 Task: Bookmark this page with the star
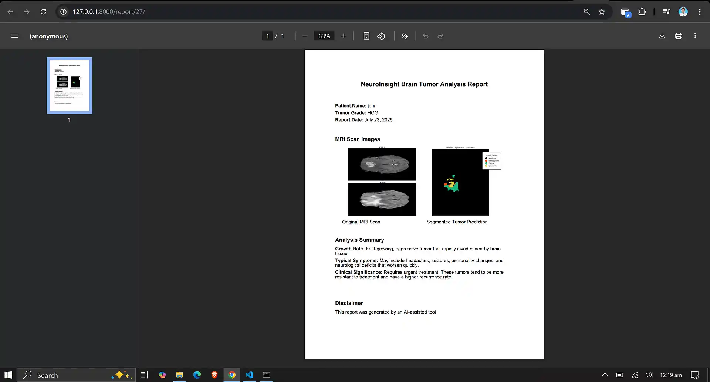602,11
